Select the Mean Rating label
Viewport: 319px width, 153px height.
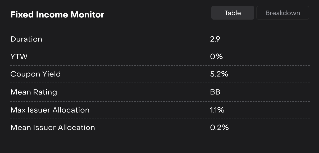pos(34,92)
